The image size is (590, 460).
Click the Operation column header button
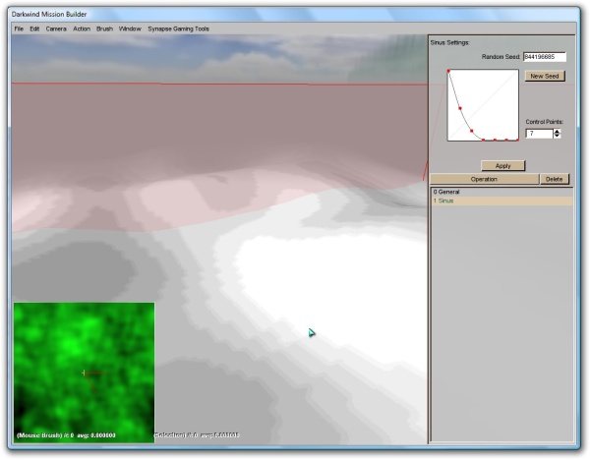(484, 179)
